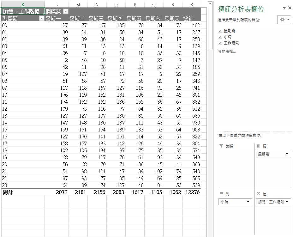This screenshot has height=237, width=293.
Task: Select column K header
Action: tap(23, 4)
